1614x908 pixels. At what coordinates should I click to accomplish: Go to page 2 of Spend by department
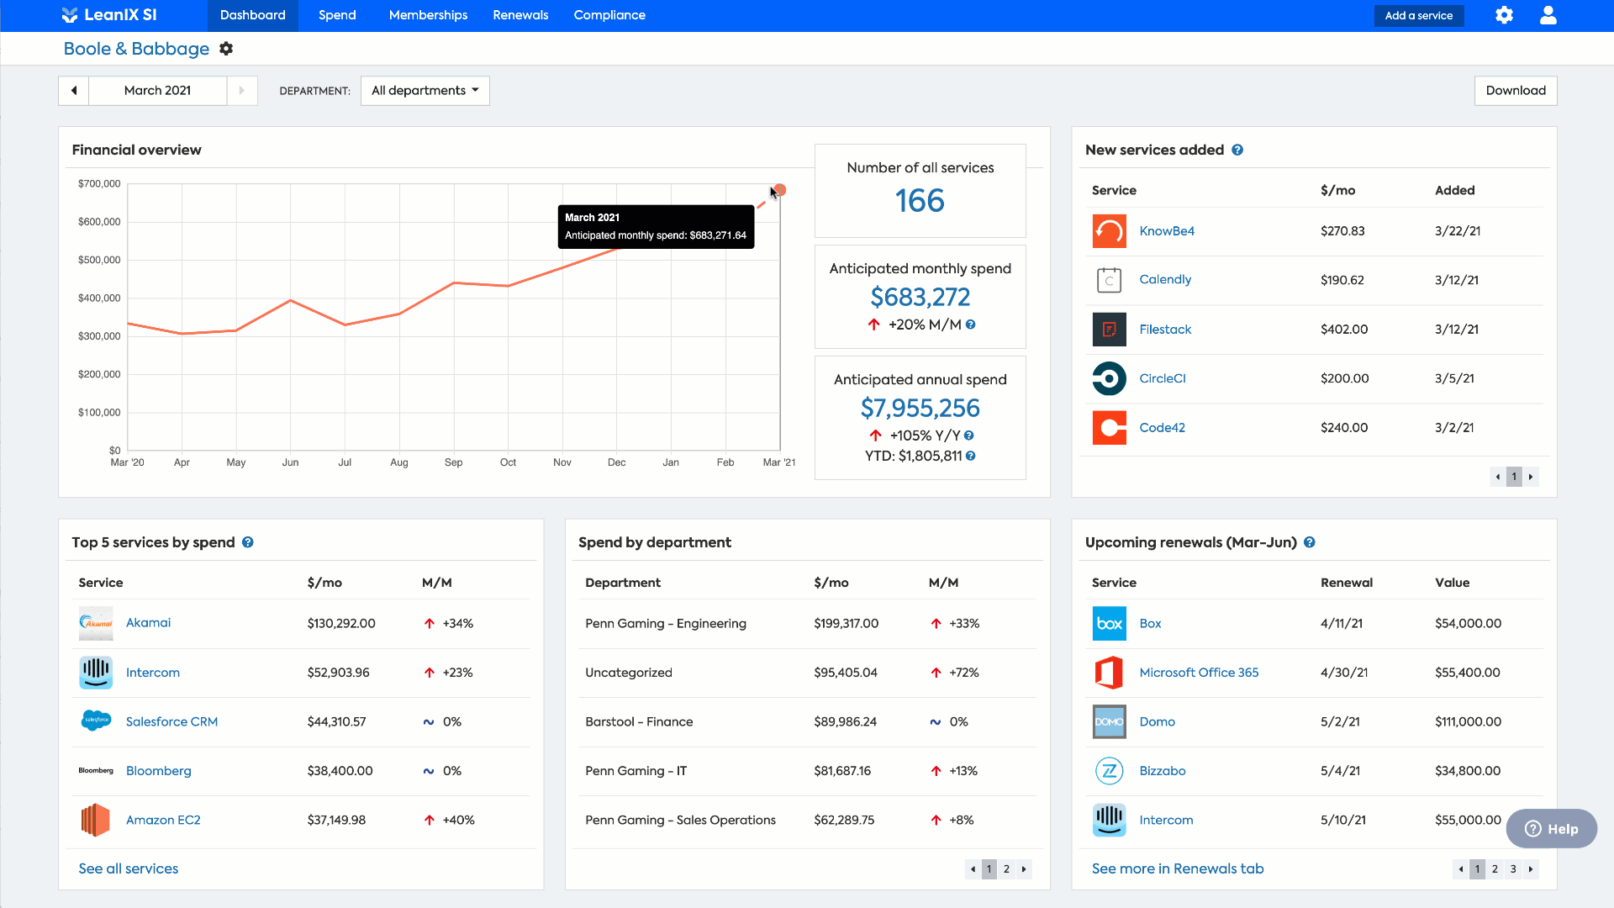(1006, 869)
